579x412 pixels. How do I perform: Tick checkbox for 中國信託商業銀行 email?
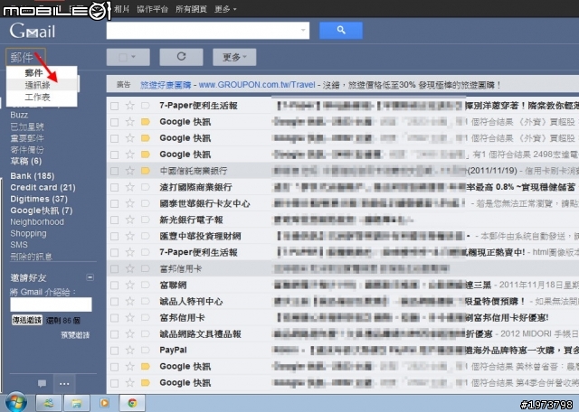point(115,171)
